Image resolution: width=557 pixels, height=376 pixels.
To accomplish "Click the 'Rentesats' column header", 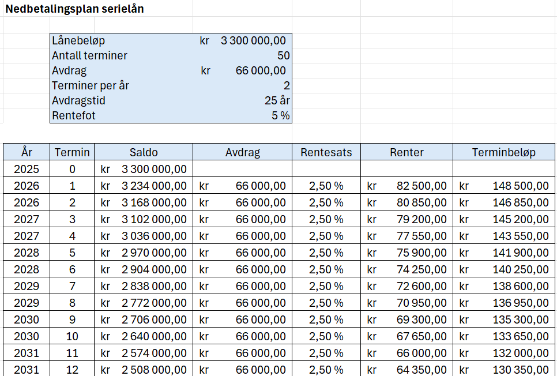I will (x=326, y=152).
